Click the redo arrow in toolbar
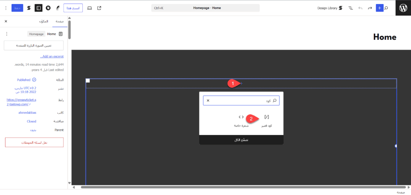The image size is (411, 195). click(370, 8)
